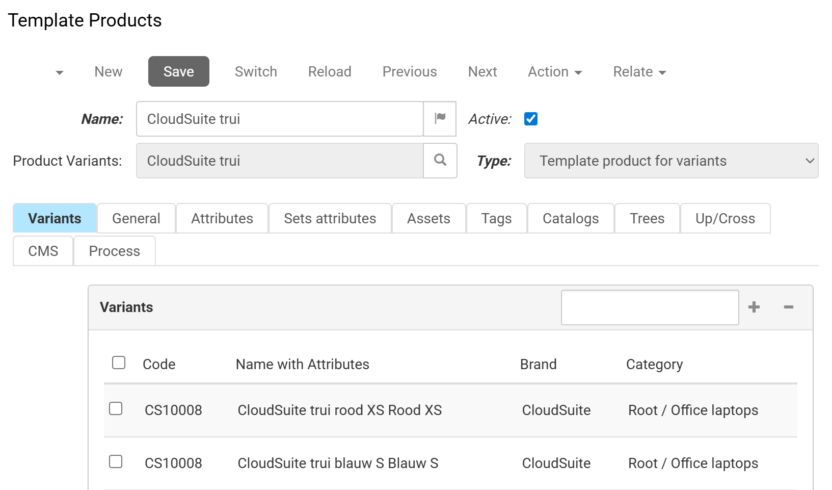Click 'Root / Office laptops' in rood XS row
832x490 pixels.
[693, 410]
